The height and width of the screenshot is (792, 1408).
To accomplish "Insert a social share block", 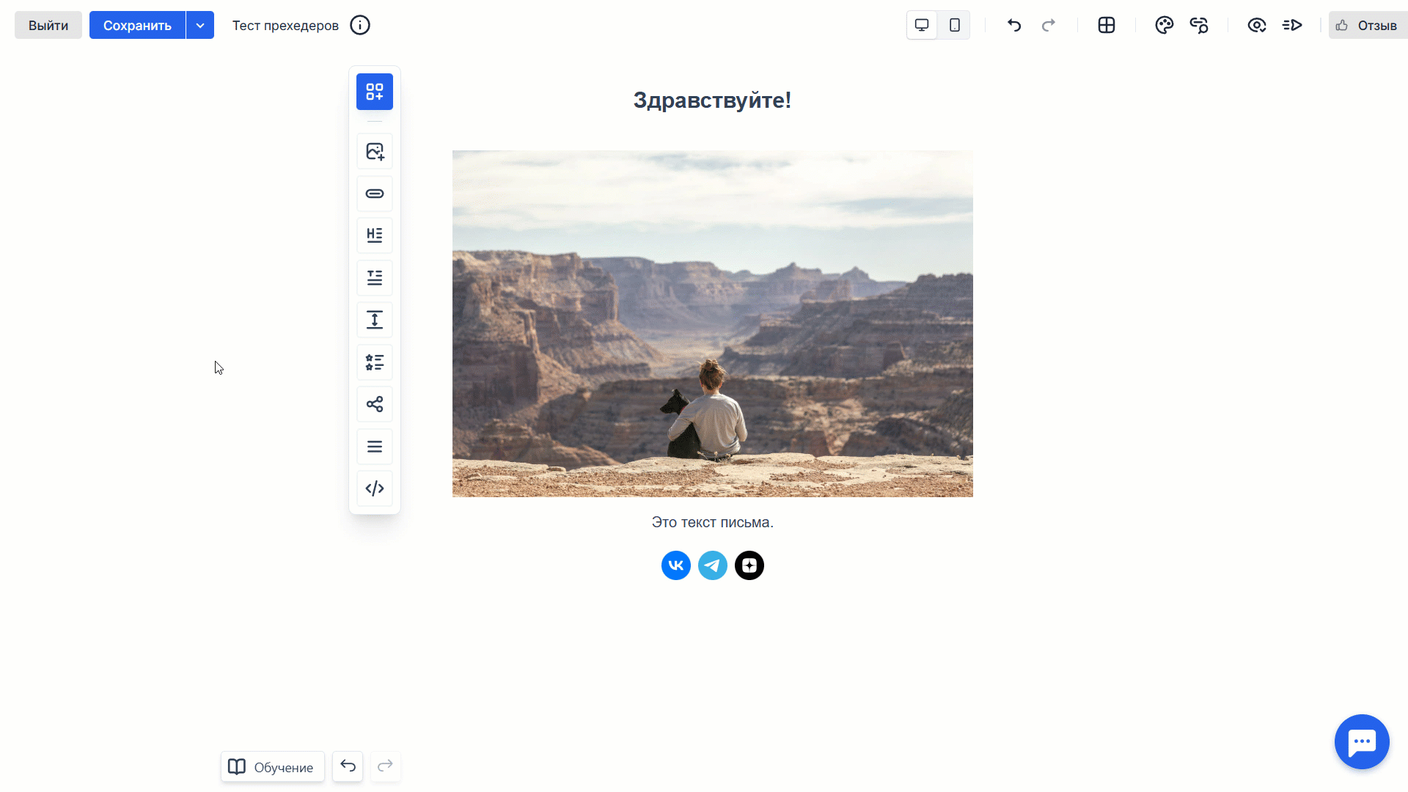I will tap(374, 403).
